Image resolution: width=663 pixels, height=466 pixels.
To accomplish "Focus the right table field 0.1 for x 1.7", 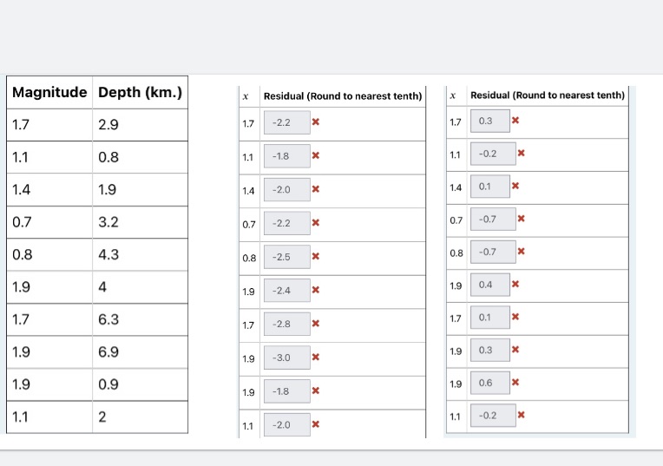I will [x=490, y=317].
